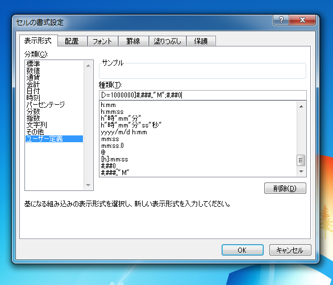This screenshot has width=333, height=285.
Task: Select yyyy/m/d h:mm format
Action: coord(198,132)
